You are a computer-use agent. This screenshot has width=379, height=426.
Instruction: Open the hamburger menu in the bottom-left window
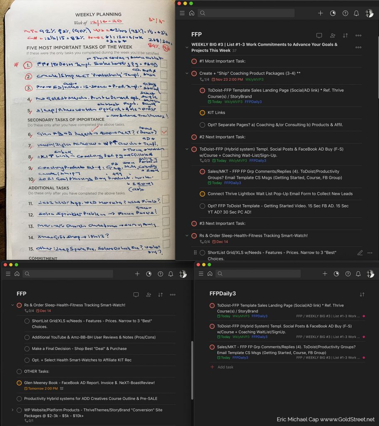8,274
